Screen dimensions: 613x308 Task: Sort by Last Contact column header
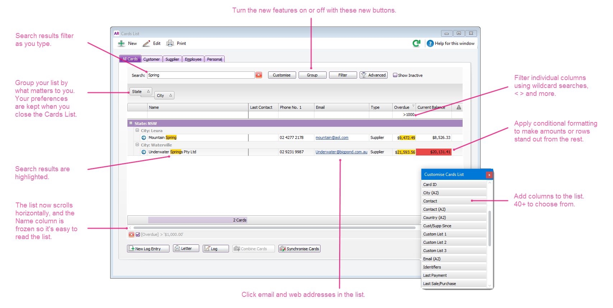[263, 107]
